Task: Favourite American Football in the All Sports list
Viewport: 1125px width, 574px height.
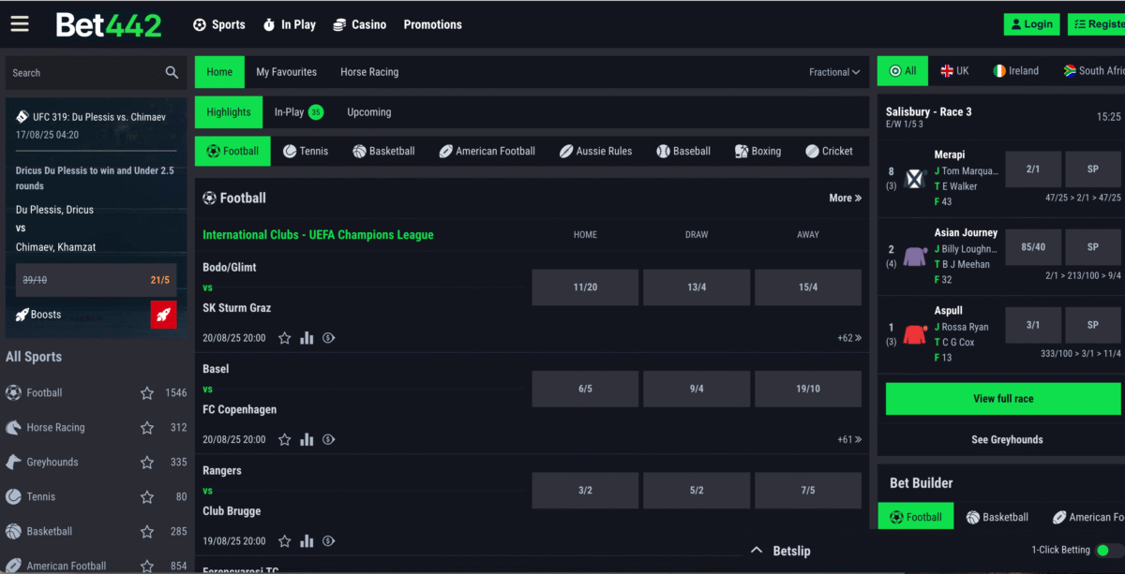Action: pos(147,566)
